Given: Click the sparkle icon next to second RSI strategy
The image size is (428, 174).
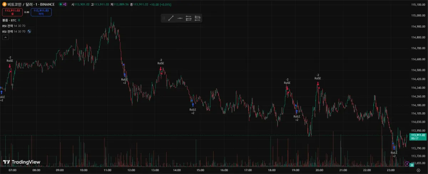Looking at the screenshot, I should click(x=29, y=31).
